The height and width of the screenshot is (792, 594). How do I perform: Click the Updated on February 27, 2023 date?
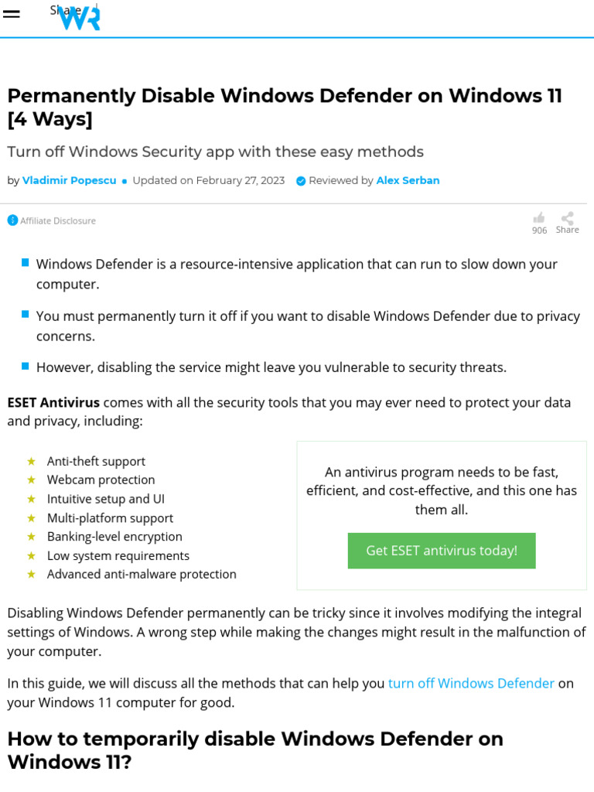tap(208, 180)
